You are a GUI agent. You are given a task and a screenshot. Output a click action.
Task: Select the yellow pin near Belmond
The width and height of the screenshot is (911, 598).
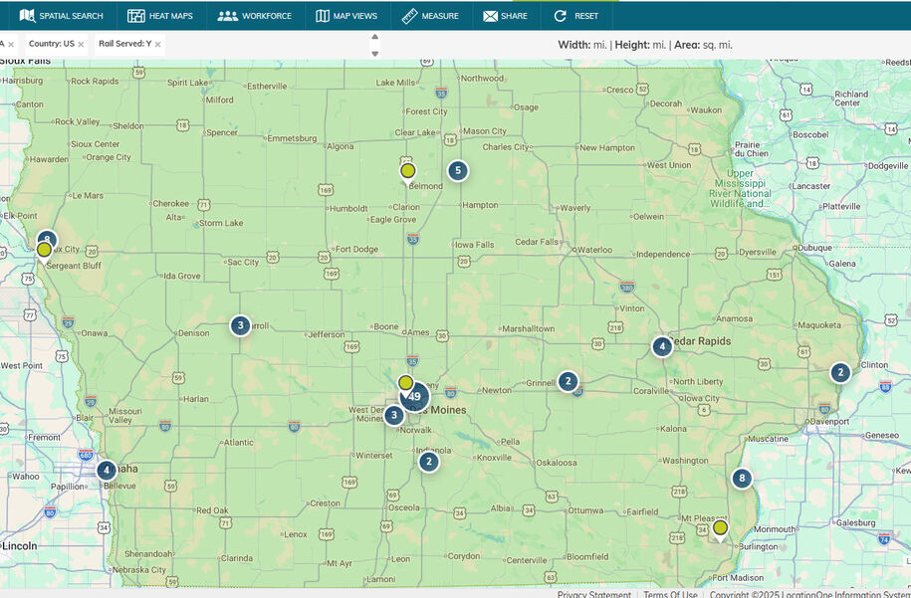[x=408, y=173]
